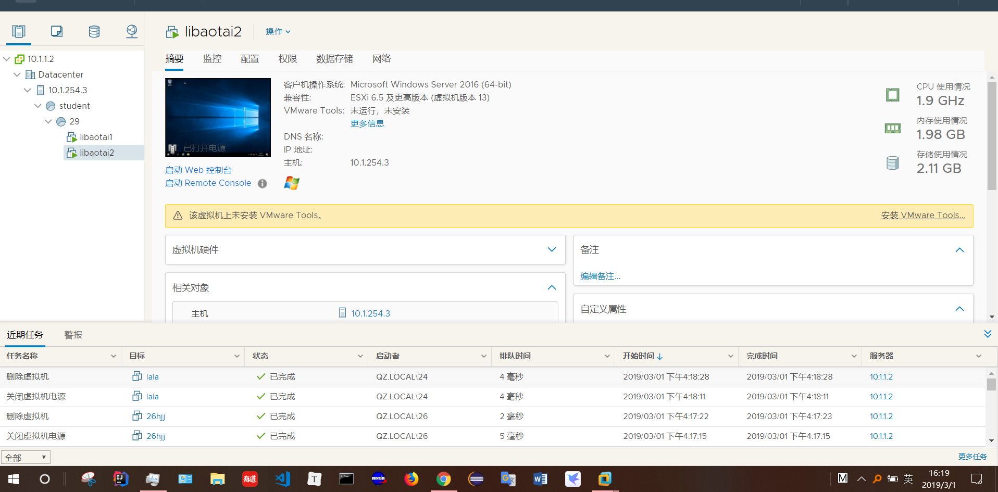Toggle sort order on the 开始时间 column

(x=641, y=356)
